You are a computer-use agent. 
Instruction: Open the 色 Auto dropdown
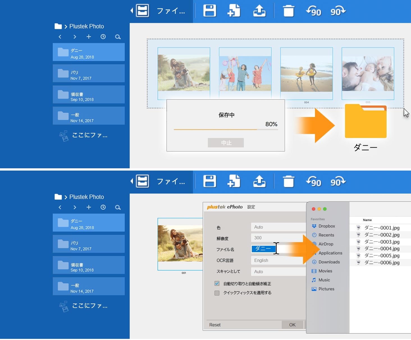point(278,227)
